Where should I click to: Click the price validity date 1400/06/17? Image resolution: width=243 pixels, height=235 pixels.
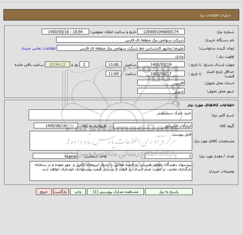[x=161, y=73]
